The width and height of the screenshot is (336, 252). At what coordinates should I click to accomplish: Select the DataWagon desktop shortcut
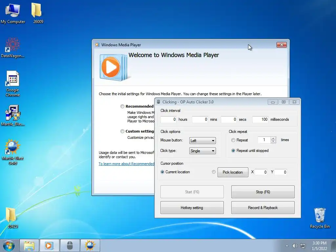(13, 48)
